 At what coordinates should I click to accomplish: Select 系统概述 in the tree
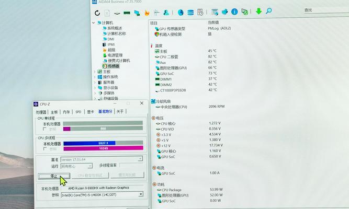point(115,28)
